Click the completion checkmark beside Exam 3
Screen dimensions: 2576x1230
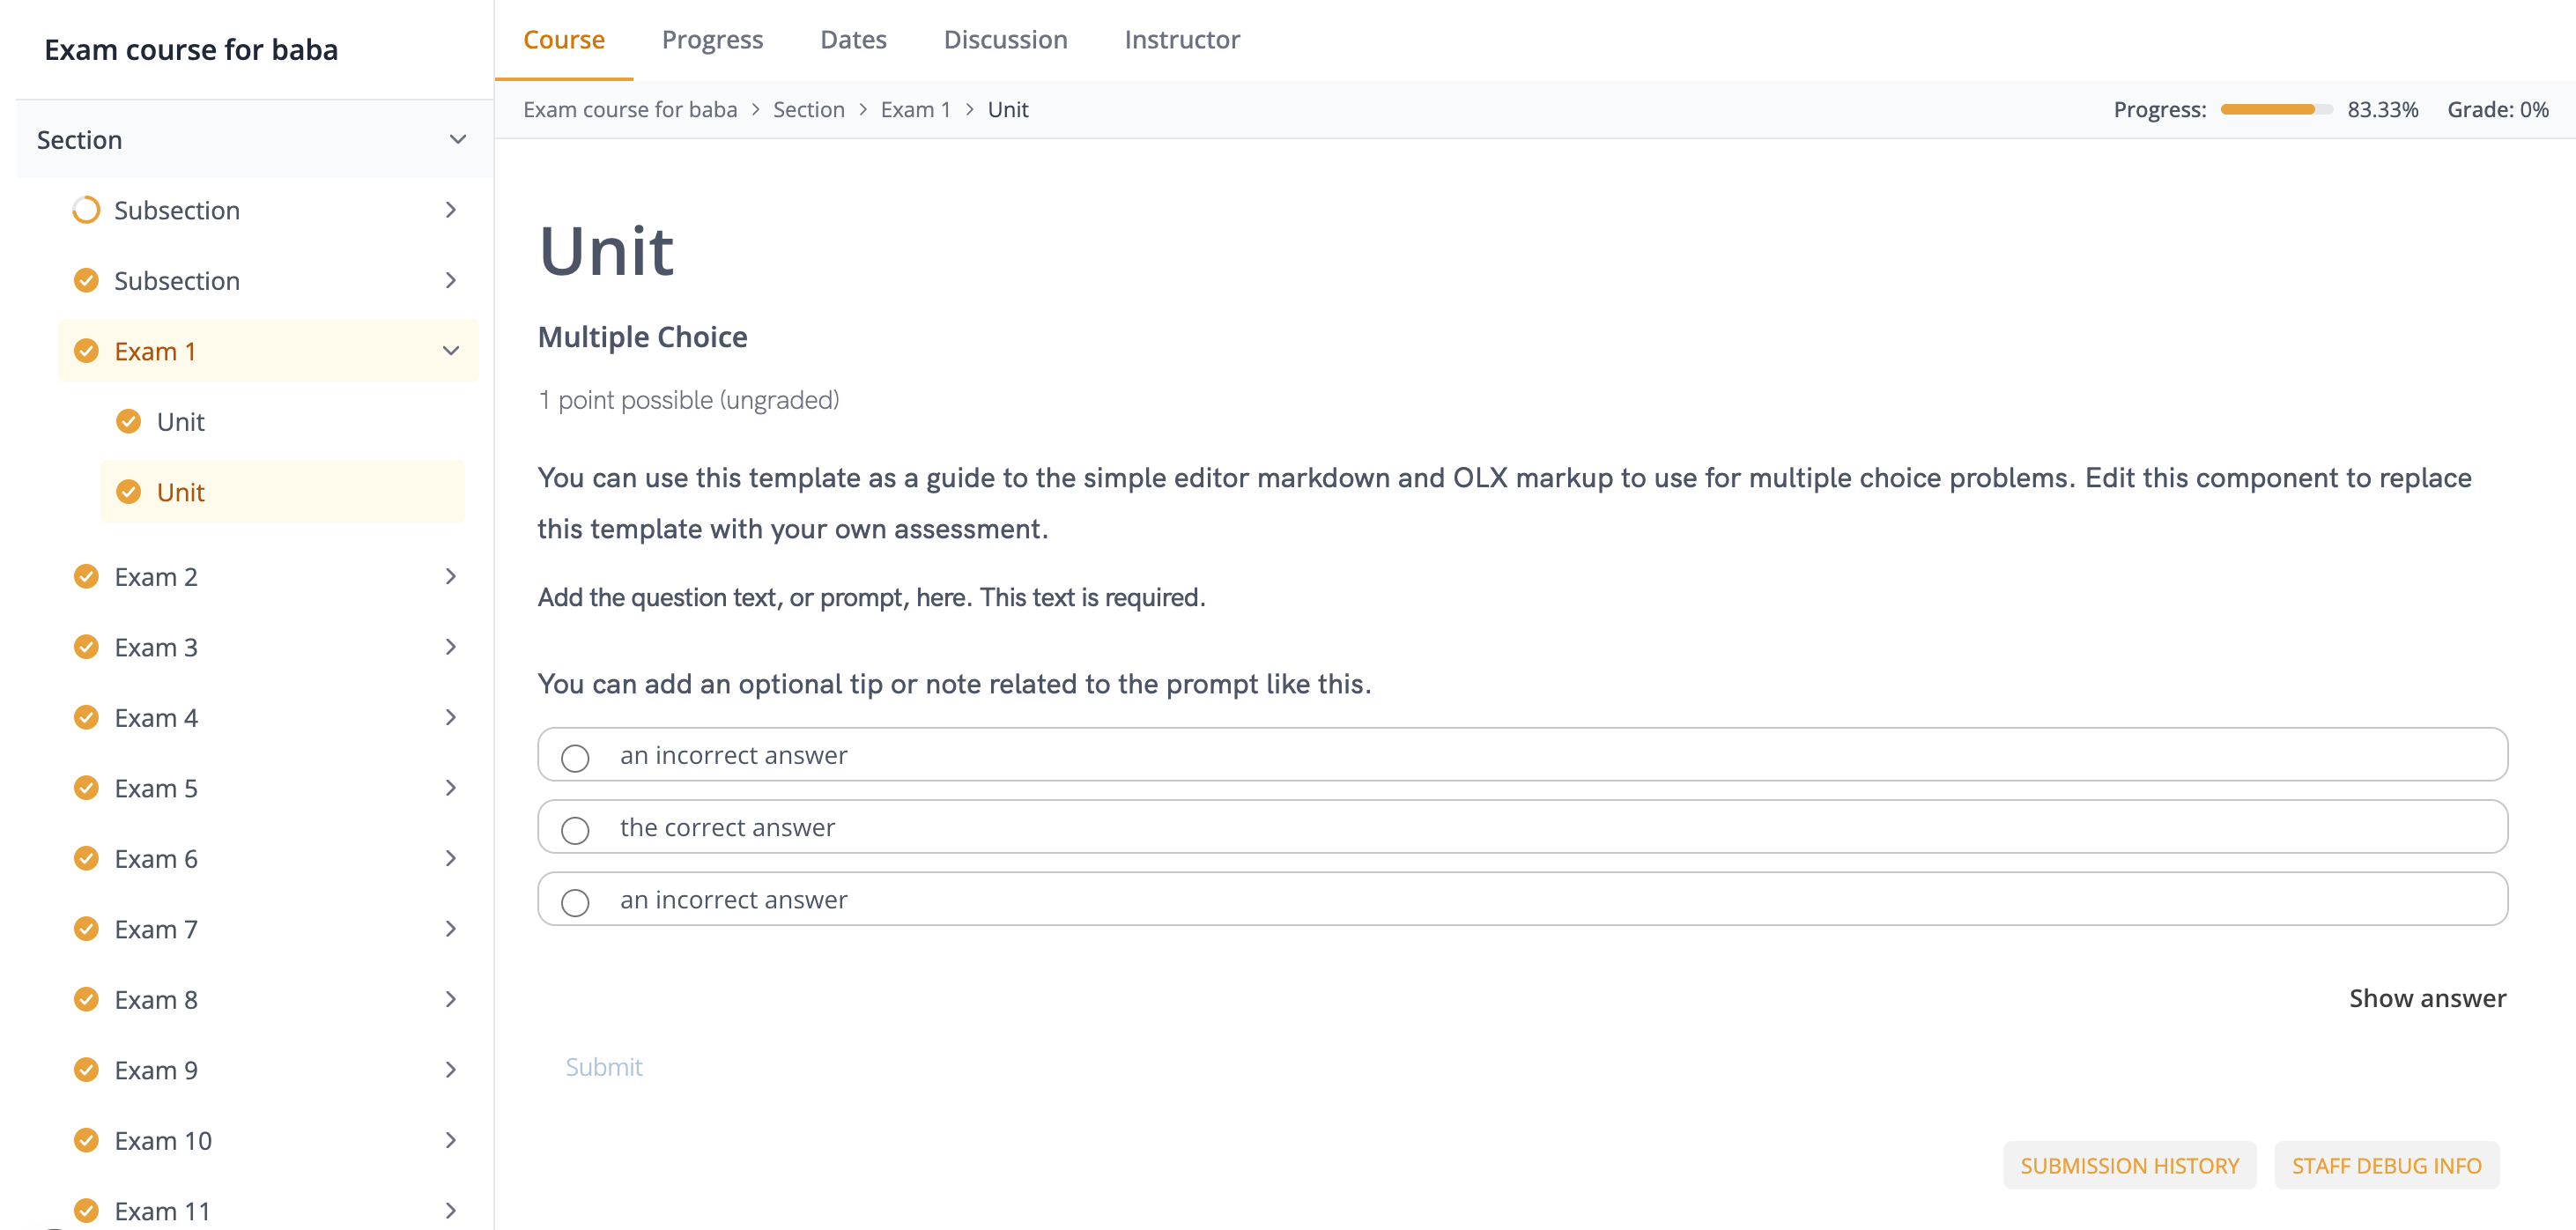pyautogui.click(x=86, y=647)
